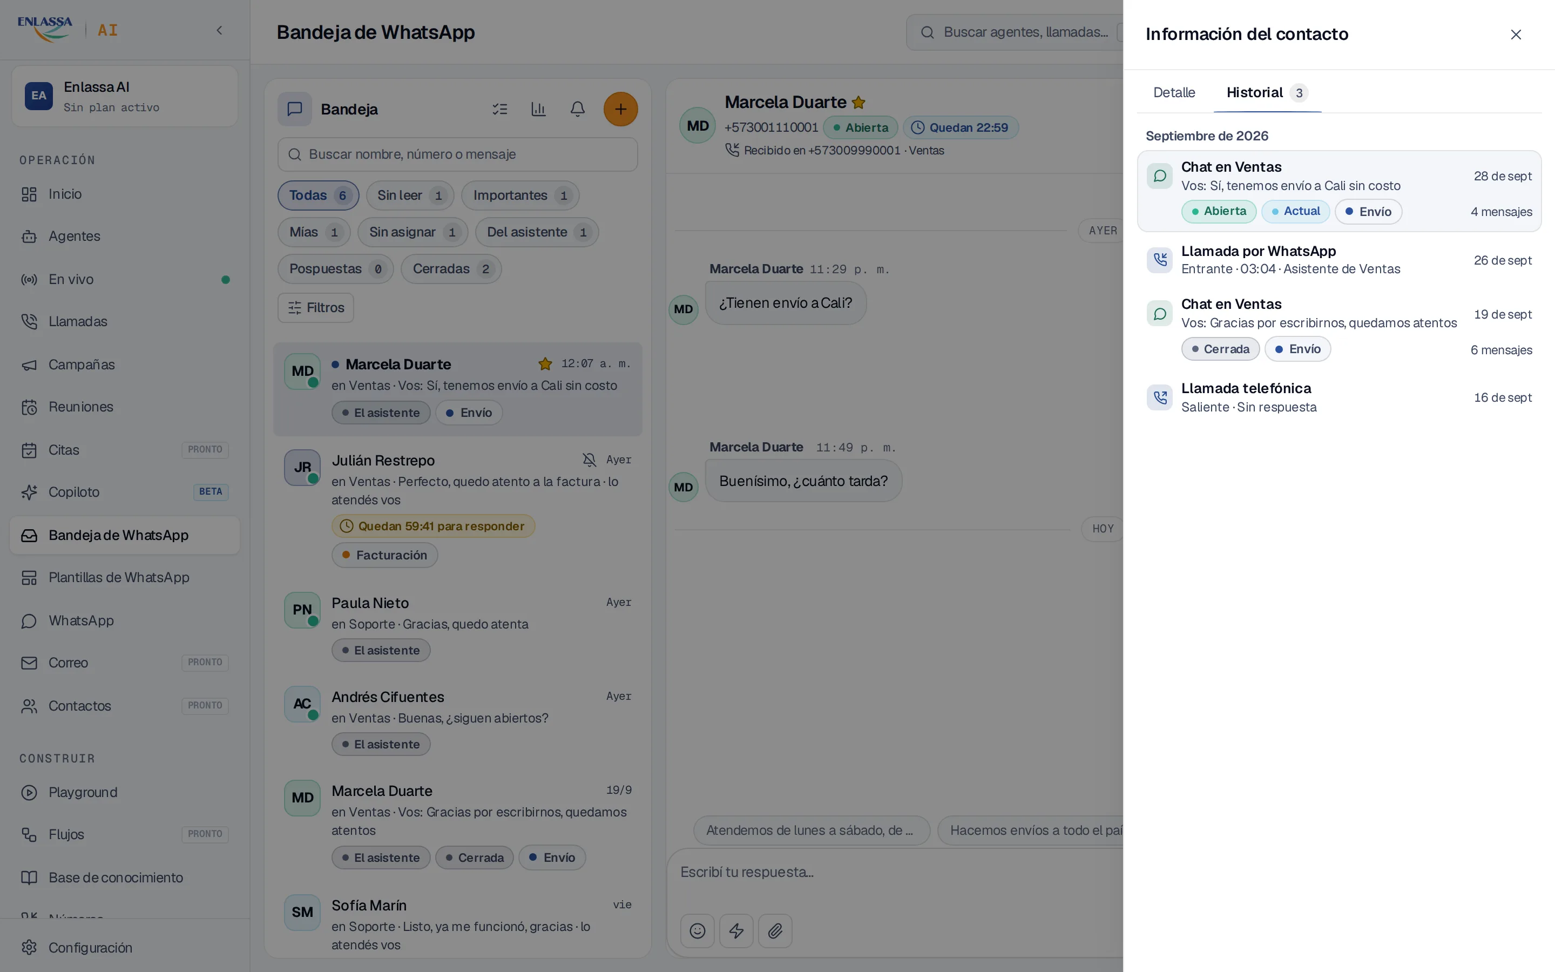
Task: Select the Todas filter chip
Action: [318, 195]
